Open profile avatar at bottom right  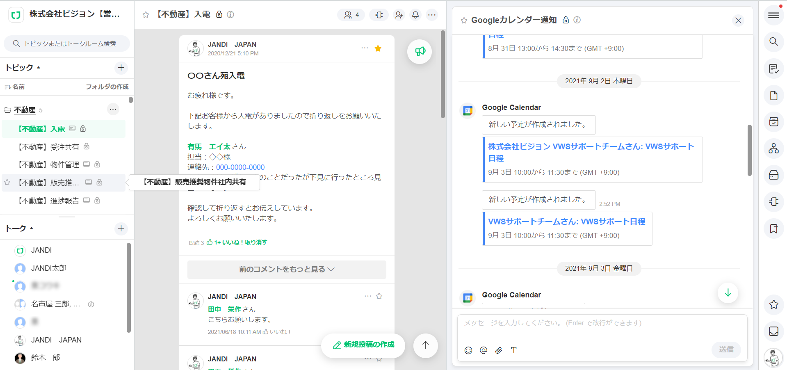(774, 358)
